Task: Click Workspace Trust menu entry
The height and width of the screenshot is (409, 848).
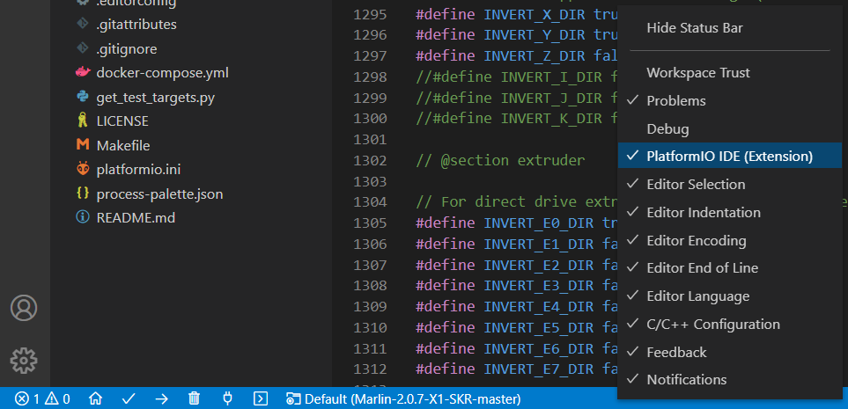Action: coord(698,73)
